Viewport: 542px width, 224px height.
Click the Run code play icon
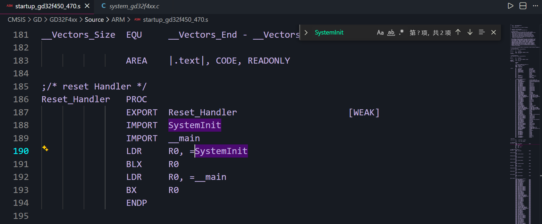coord(510,6)
